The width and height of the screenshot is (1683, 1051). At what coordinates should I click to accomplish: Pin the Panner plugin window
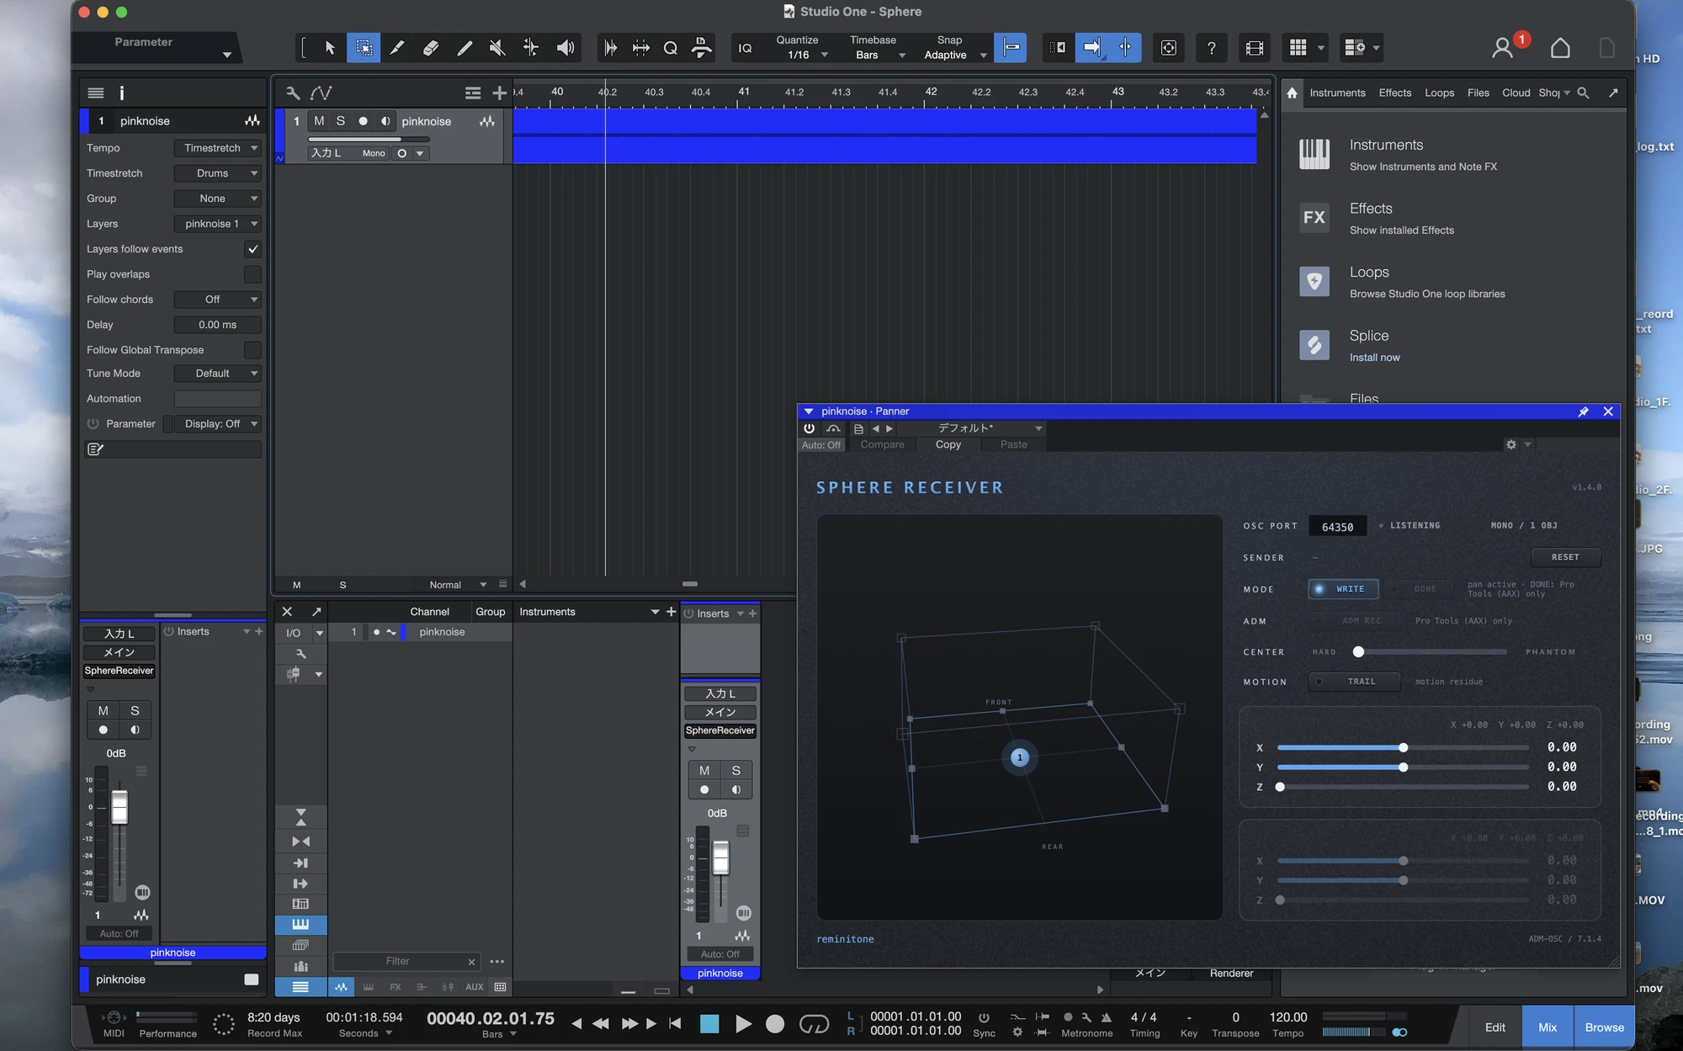coord(1583,411)
